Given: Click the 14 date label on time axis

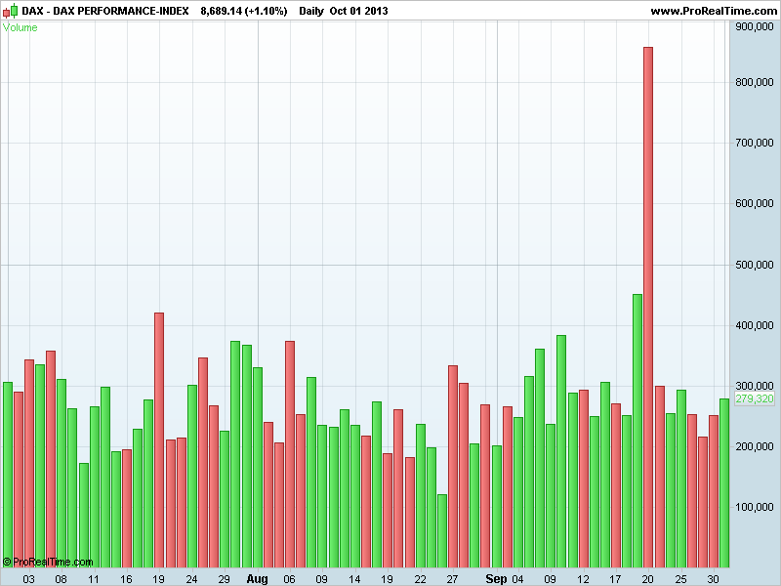Looking at the screenshot, I should tap(354, 579).
